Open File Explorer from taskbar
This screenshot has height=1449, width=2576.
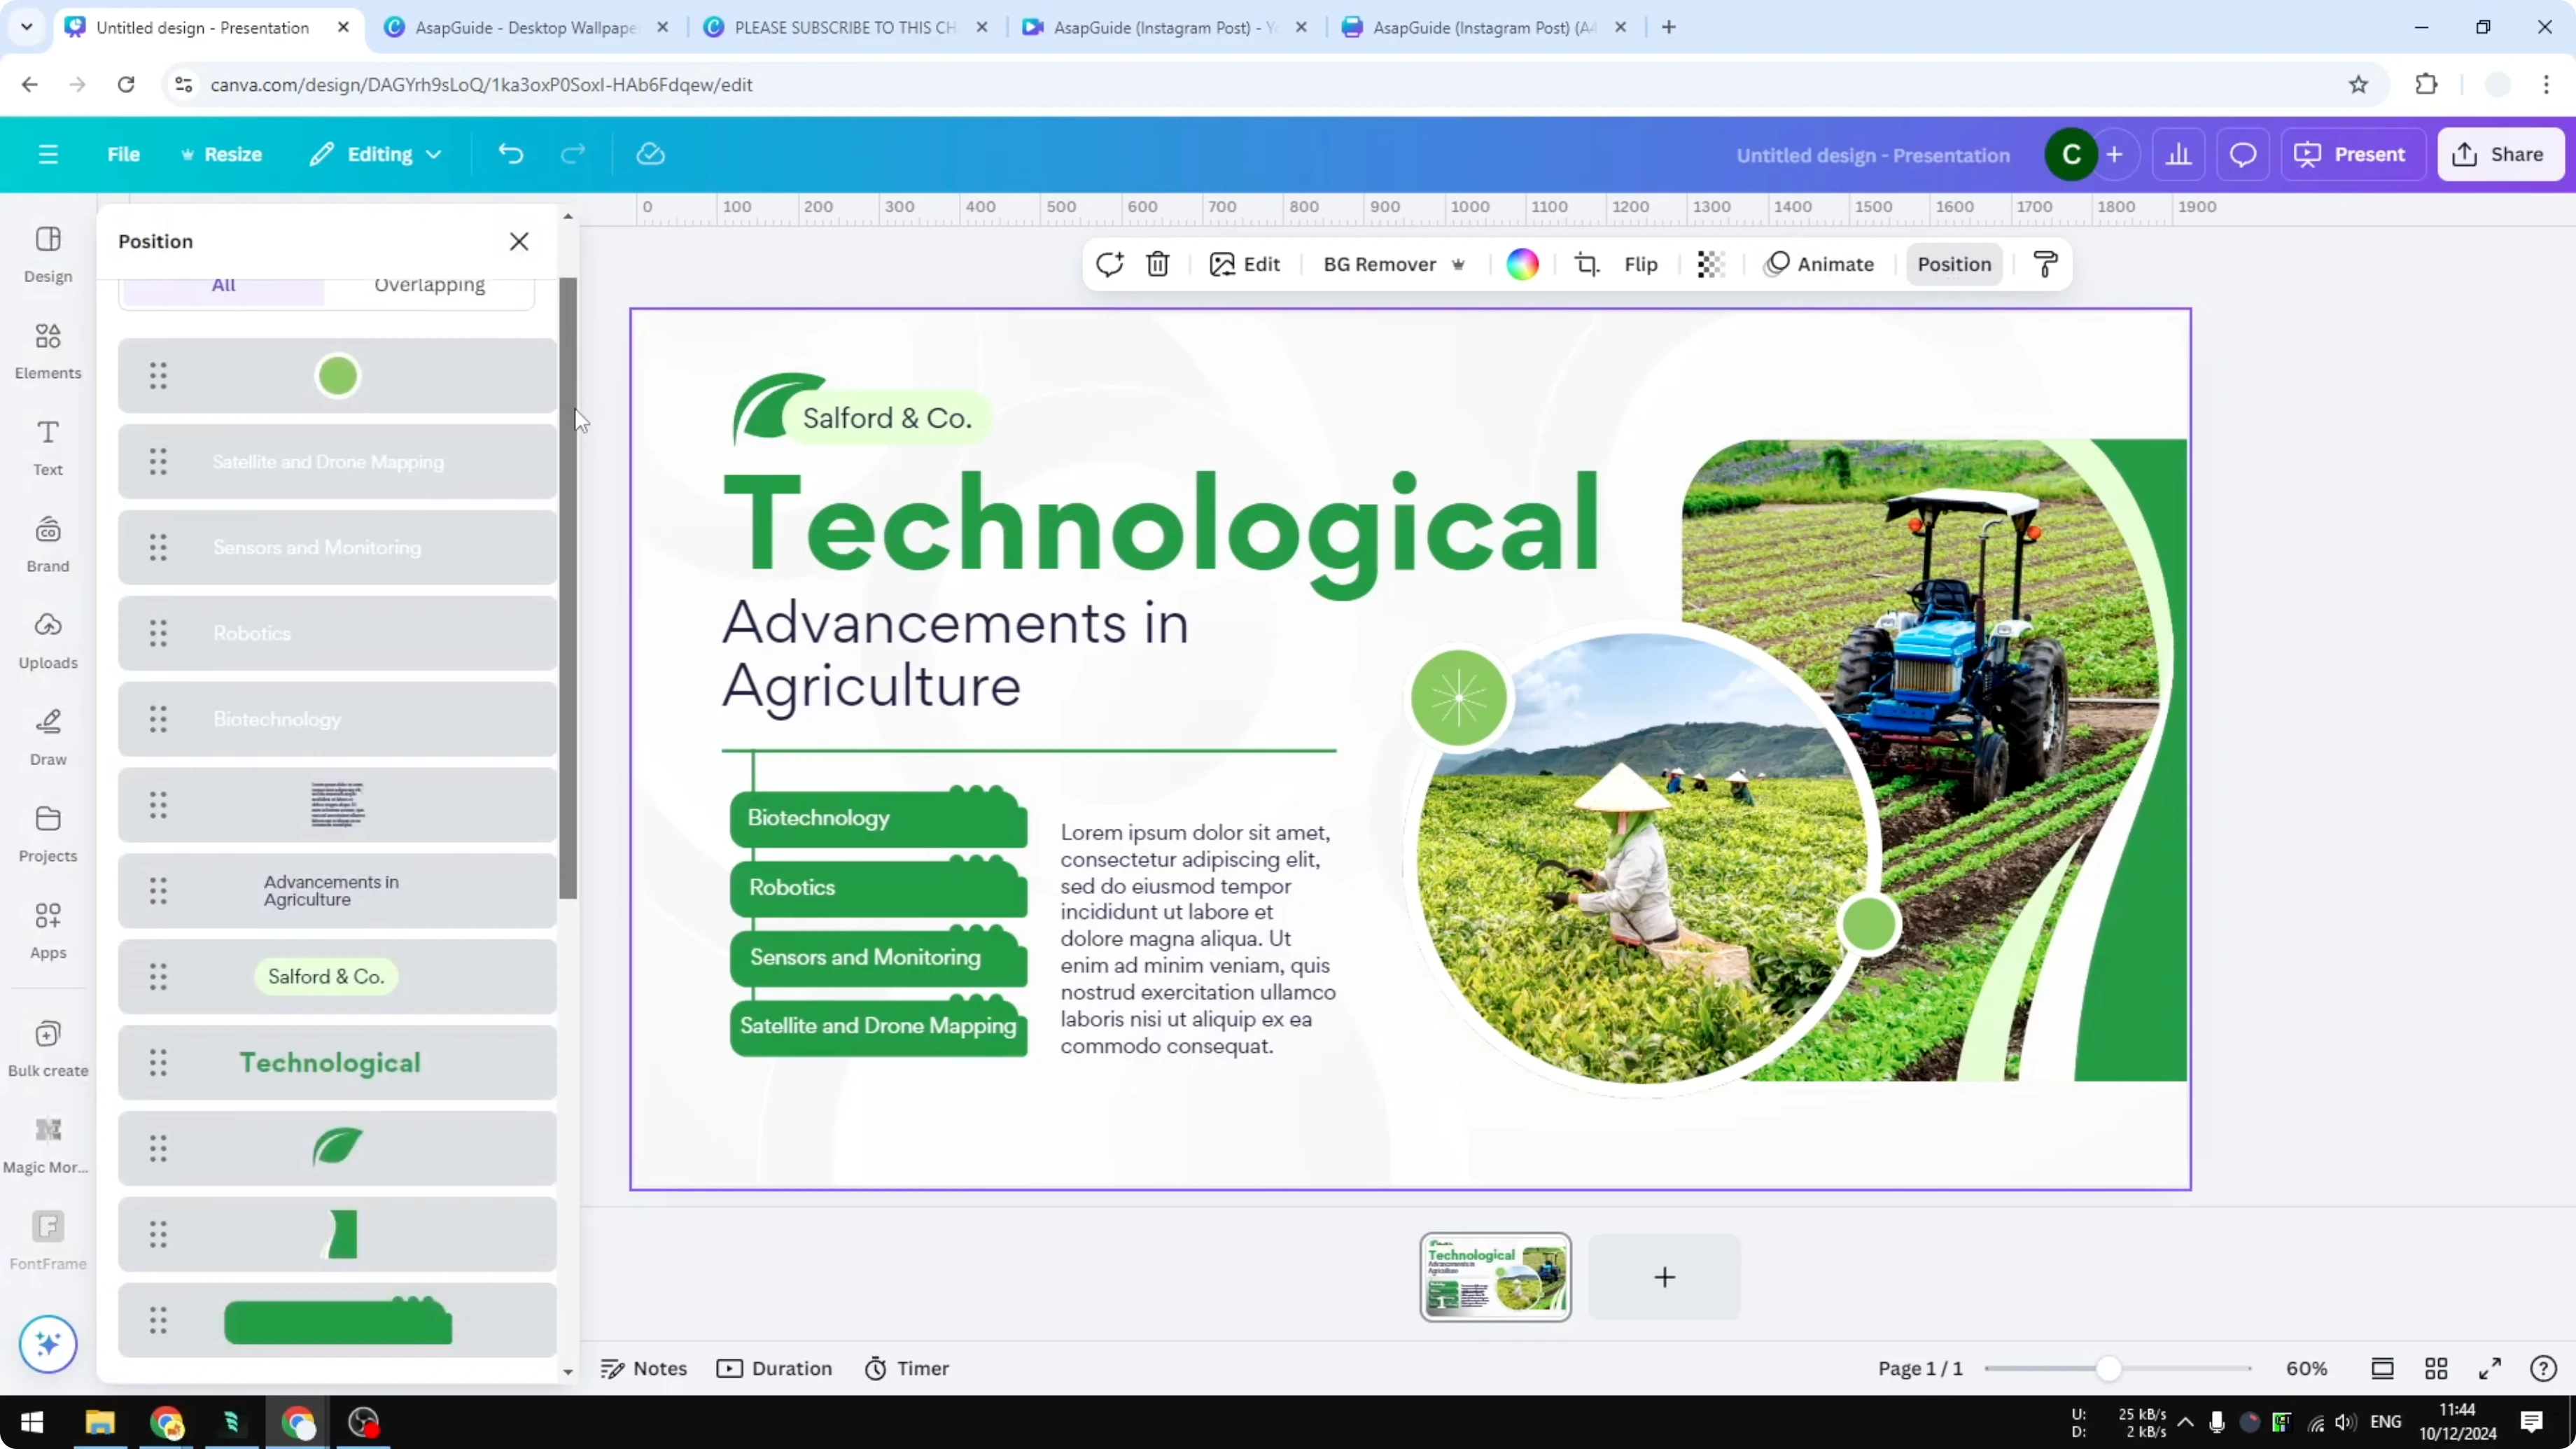99,1422
